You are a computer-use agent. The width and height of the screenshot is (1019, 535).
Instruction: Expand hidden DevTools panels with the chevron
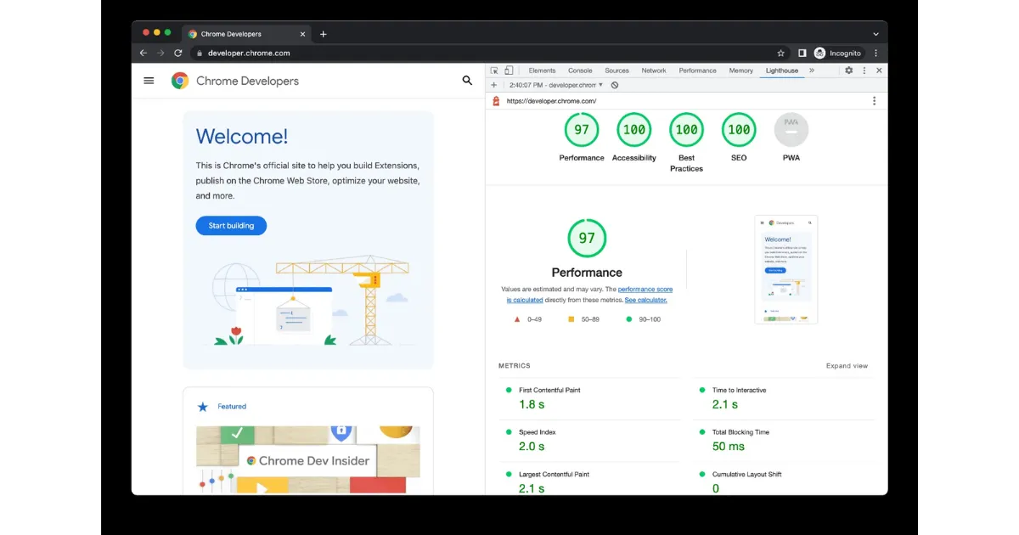812,70
